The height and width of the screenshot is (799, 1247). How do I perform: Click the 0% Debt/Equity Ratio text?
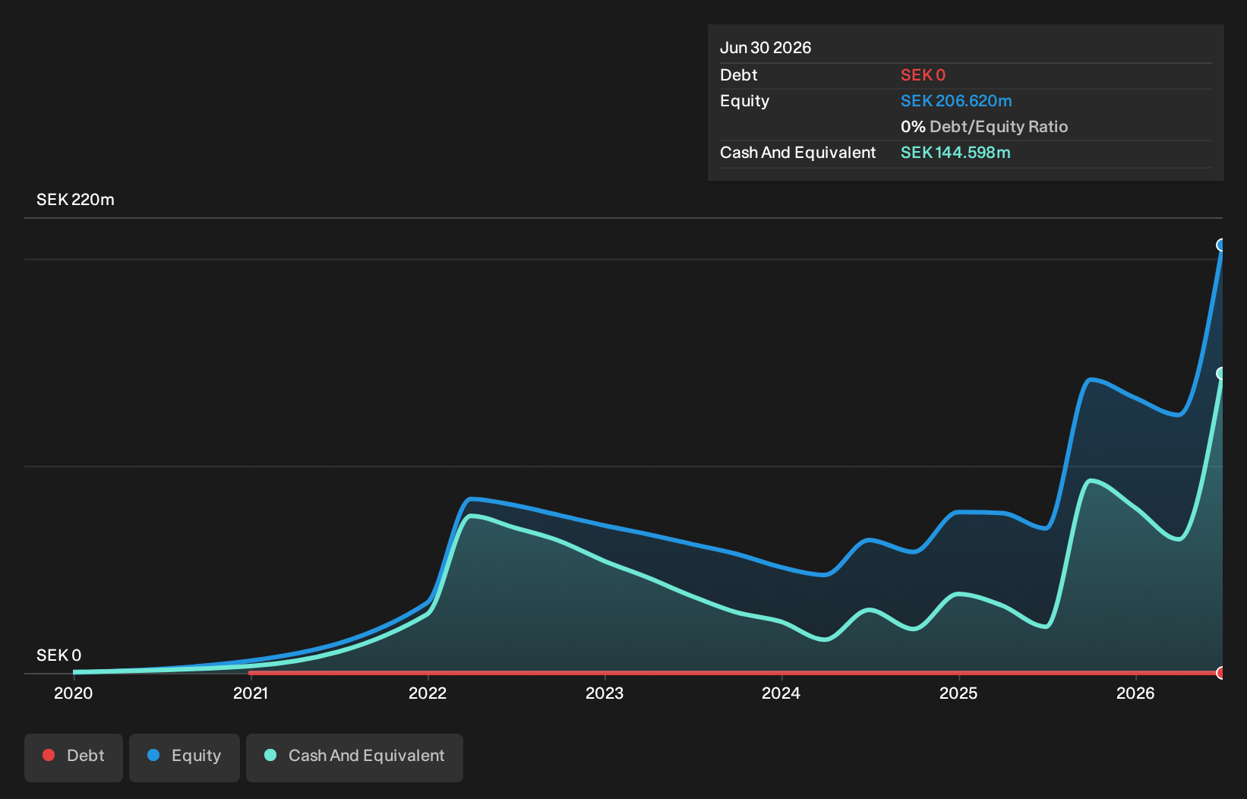tap(984, 127)
